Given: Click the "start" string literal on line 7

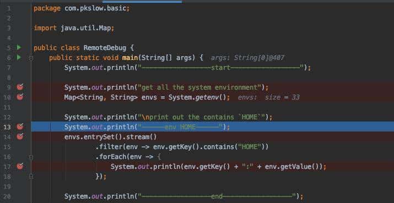Looking at the screenshot, I should tap(220, 68).
